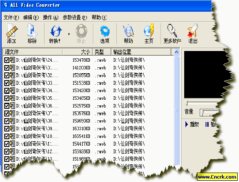239x182 pixels.
Task: Open the 参数设置(P) menu
Action: (75, 18)
